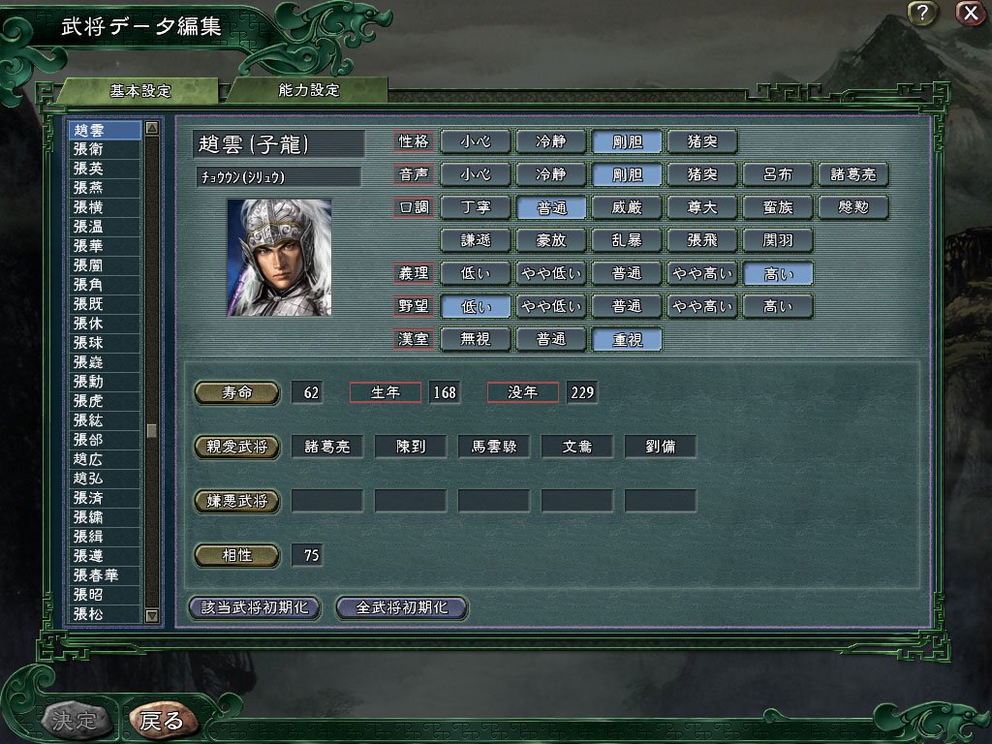
Task: Open the 相性 setting button
Action: pyautogui.click(x=236, y=555)
